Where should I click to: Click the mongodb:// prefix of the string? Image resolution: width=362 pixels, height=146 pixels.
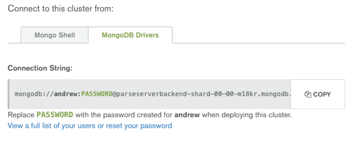click(x=35, y=94)
